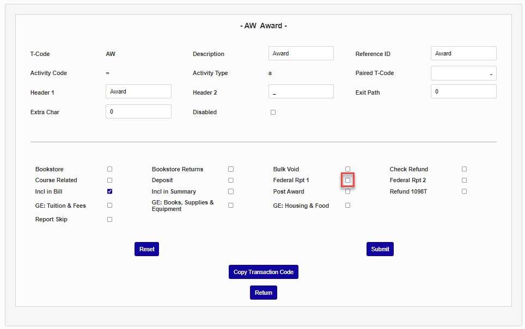Uncheck the Incl in Bill checkbox
This screenshot has width=525, height=329.
[x=109, y=191]
